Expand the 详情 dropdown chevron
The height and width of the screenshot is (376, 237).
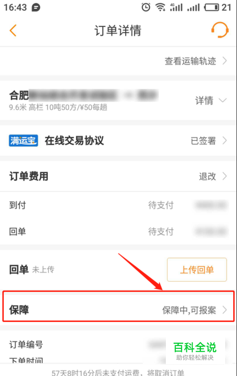tap(223, 100)
